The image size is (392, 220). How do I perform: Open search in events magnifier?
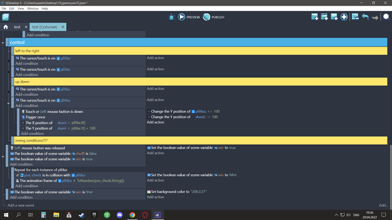[x=386, y=17]
